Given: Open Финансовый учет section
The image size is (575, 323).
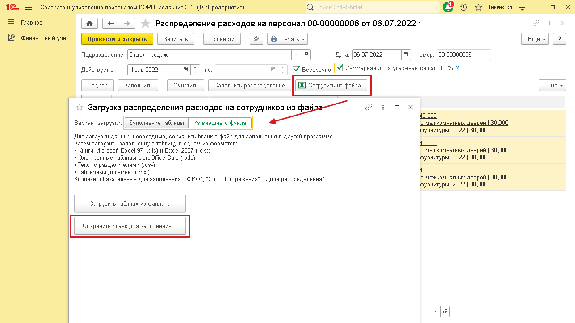Looking at the screenshot, I should 45,38.
